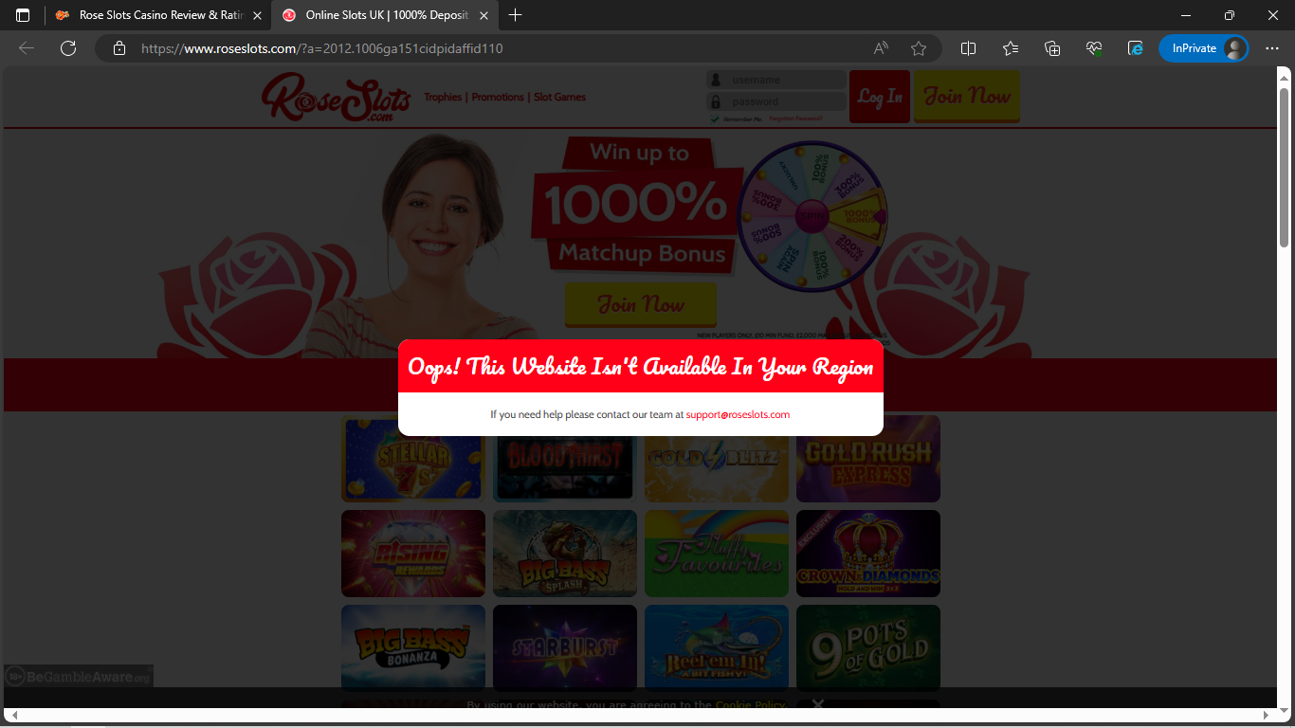Reload page in Internet Explorer mode
The height and width of the screenshot is (728, 1295).
click(x=1135, y=48)
